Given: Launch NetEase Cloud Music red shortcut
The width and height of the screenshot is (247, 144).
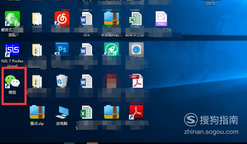Looking at the screenshot, I should coord(62,18).
